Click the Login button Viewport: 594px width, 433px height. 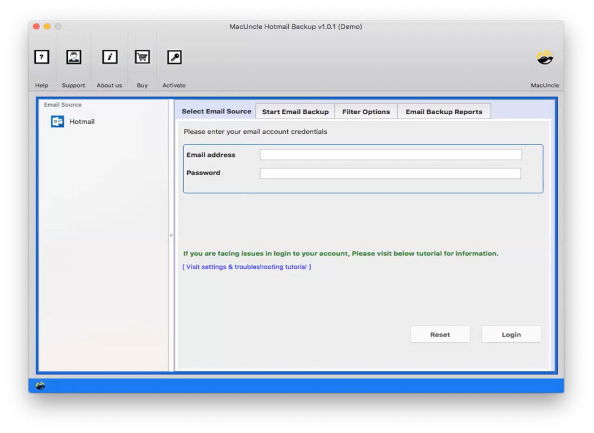511,334
